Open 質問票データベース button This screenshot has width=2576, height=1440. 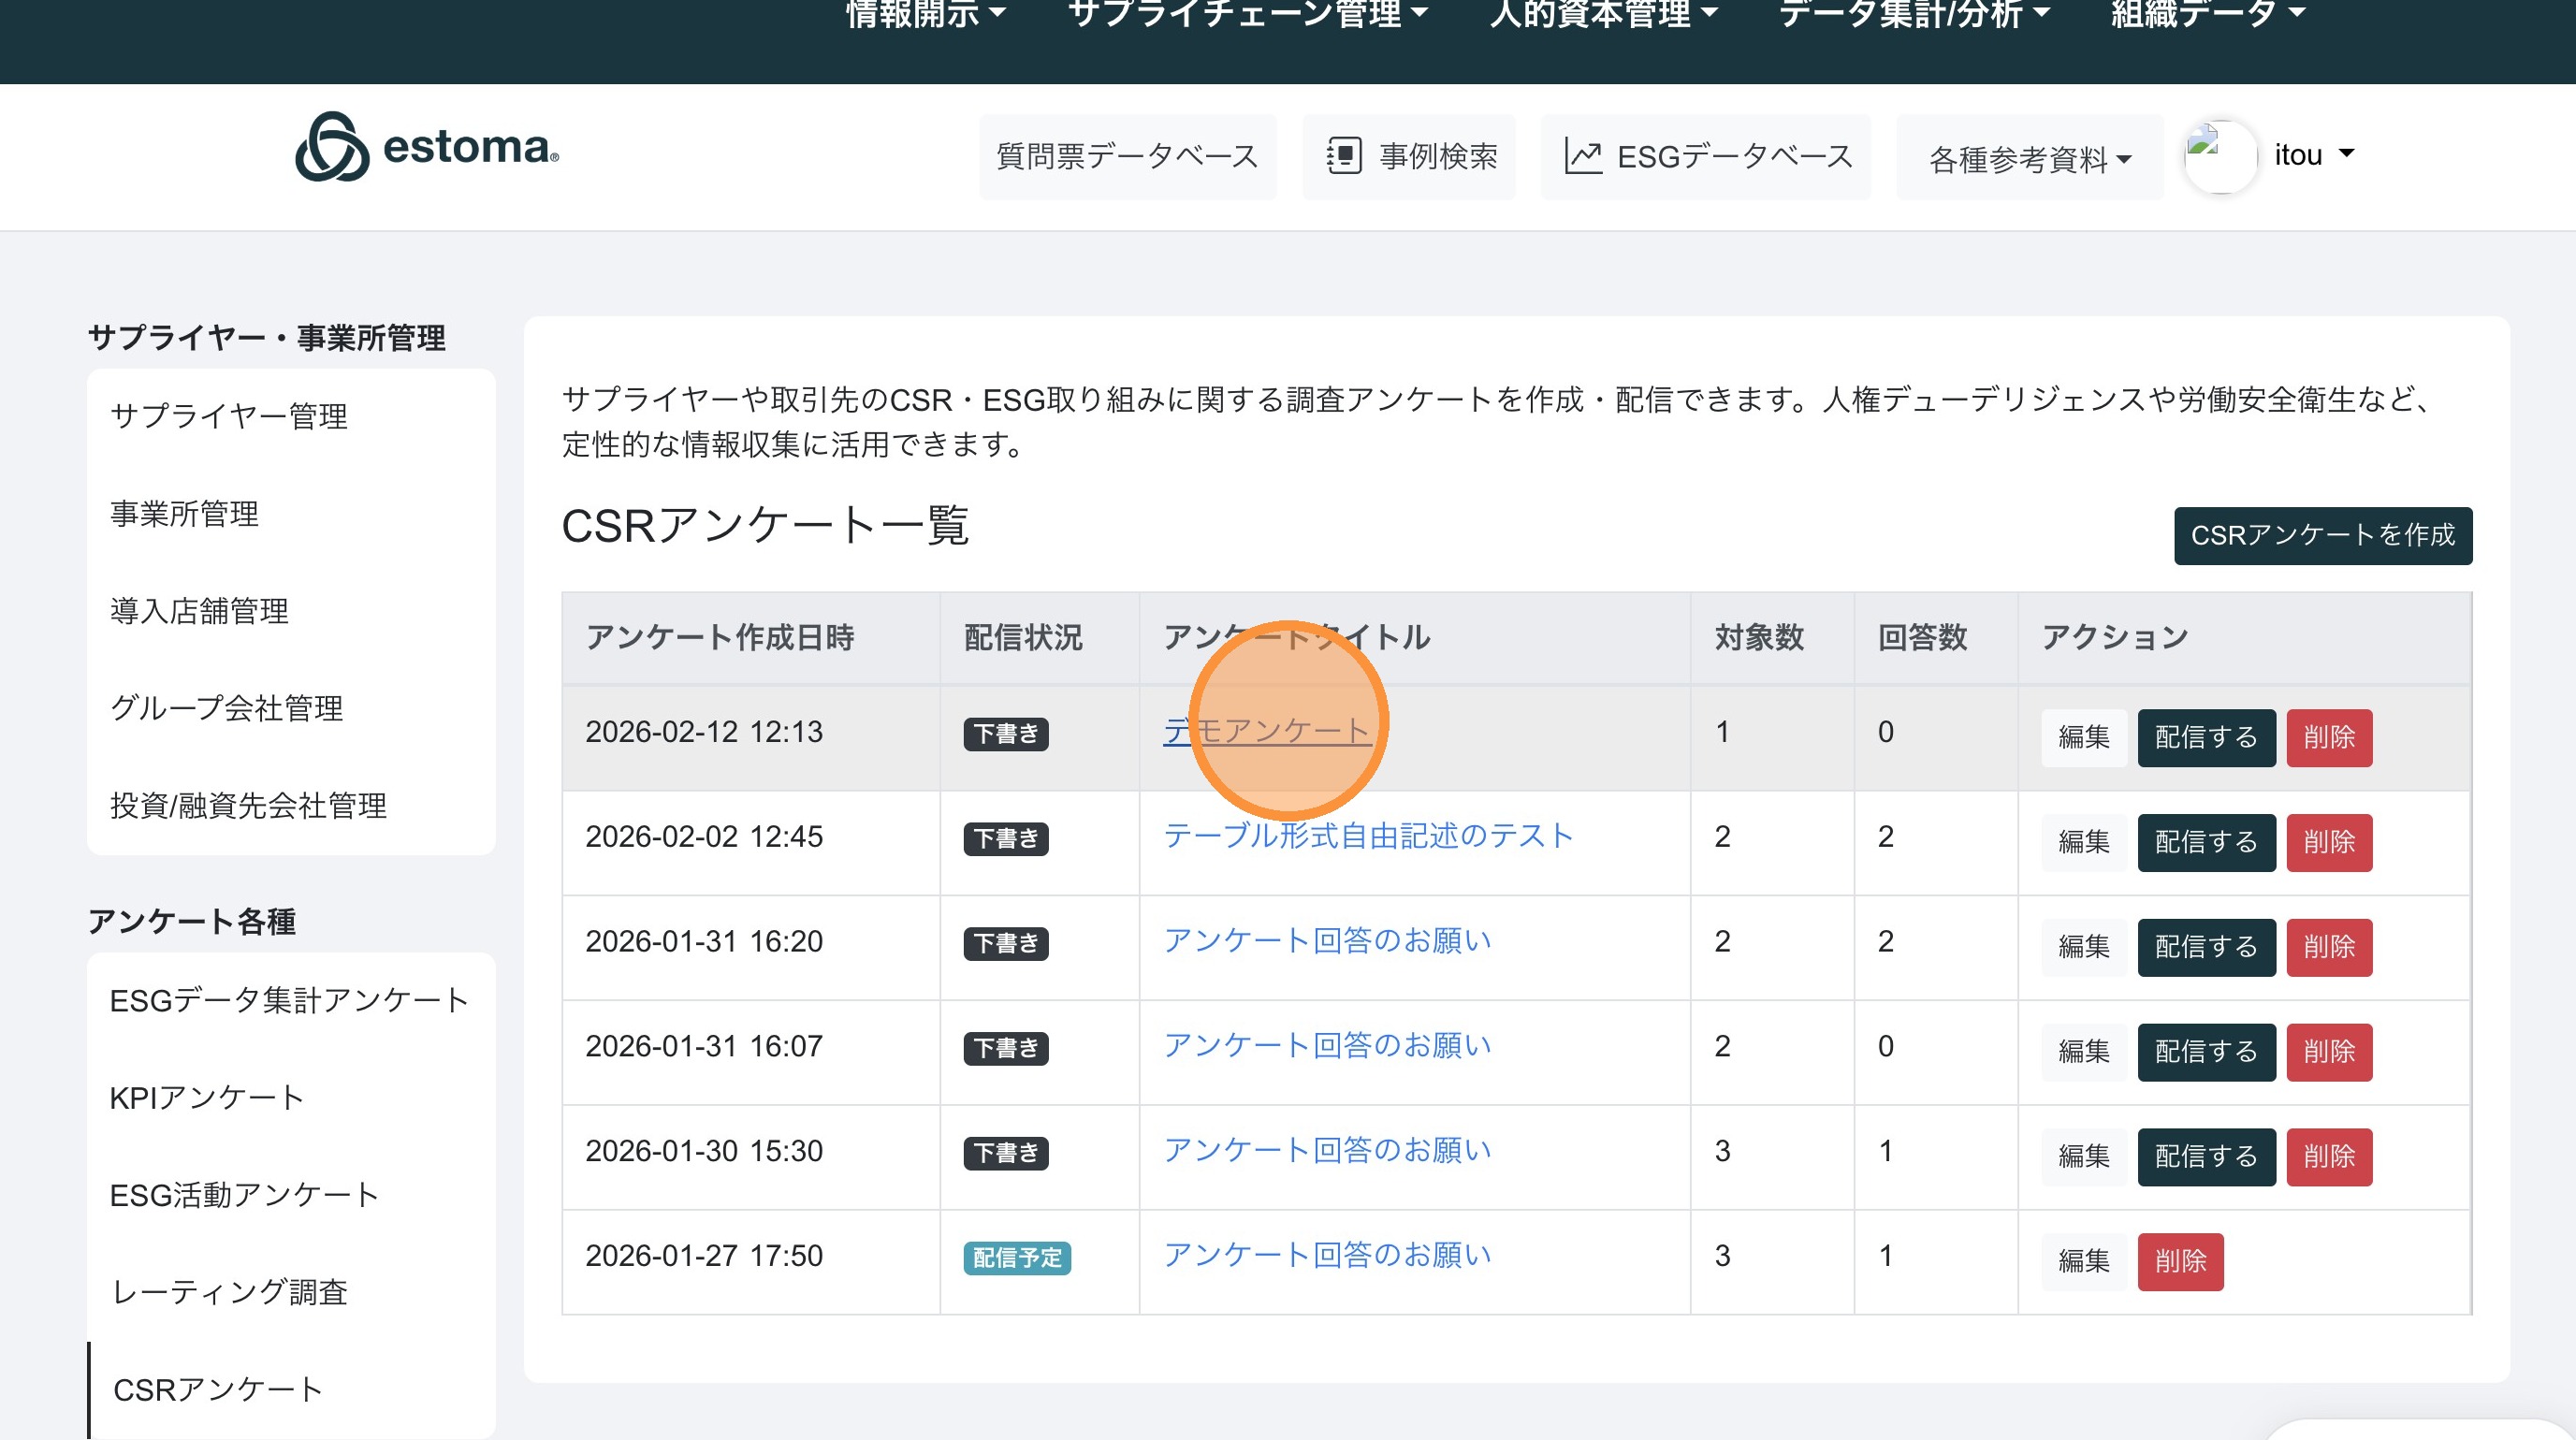1127,157
